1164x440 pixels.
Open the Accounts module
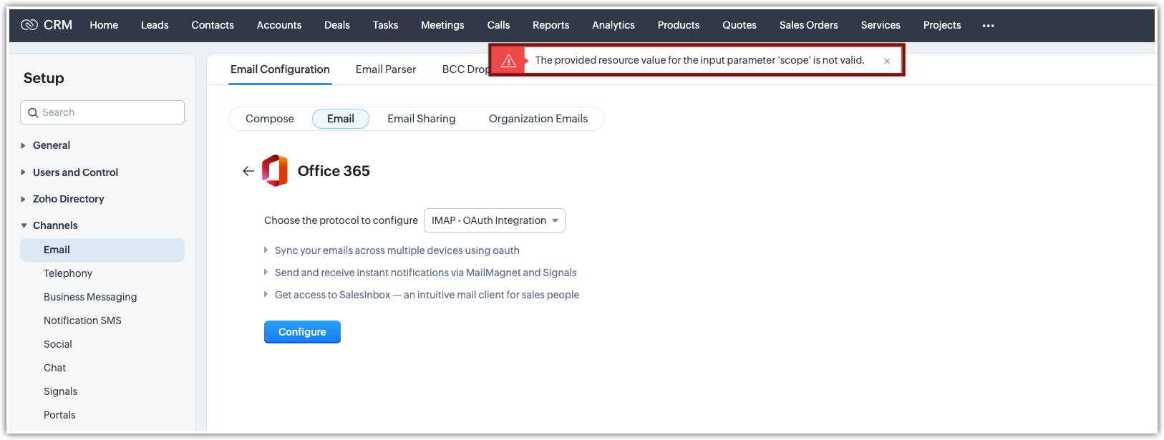point(279,25)
